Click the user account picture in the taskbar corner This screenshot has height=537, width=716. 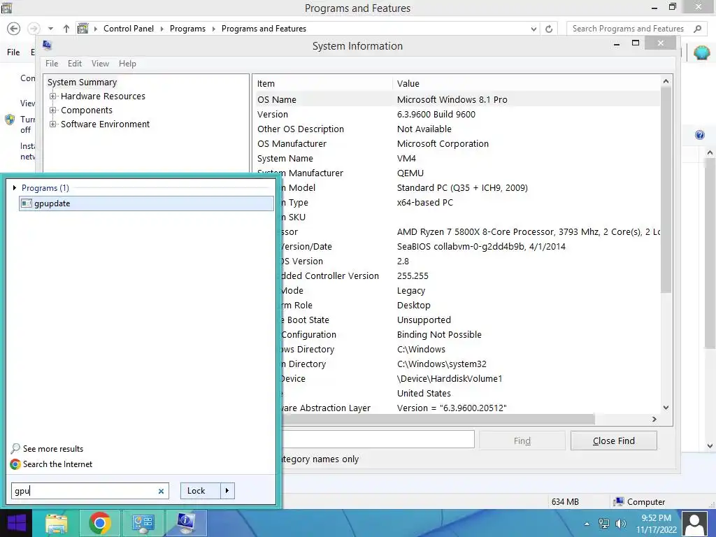(x=695, y=523)
